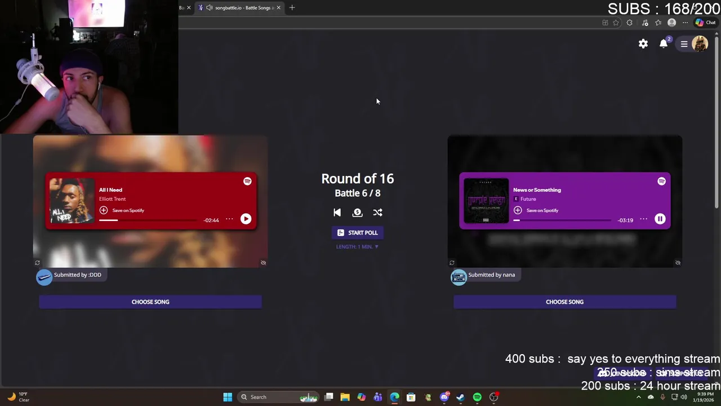Switch to songbattle.io browser tab
721x406 pixels.
pyautogui.click(x=239, y=7)
